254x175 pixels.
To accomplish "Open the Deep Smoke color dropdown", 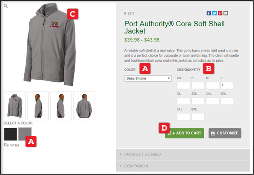I will (x=148, y=78).
